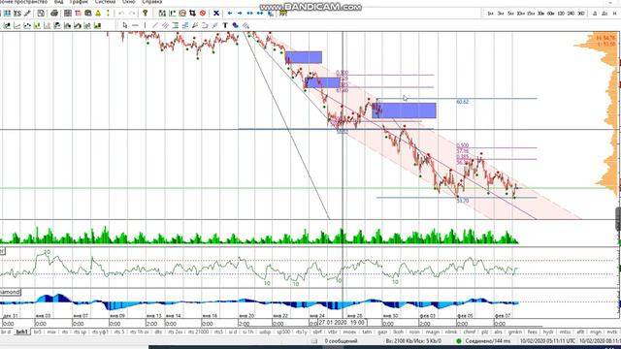The image size is (621, 349).
Task: Click the grid table icon in top toolbar
Action: pyautogui.click(x=68, y=13)
